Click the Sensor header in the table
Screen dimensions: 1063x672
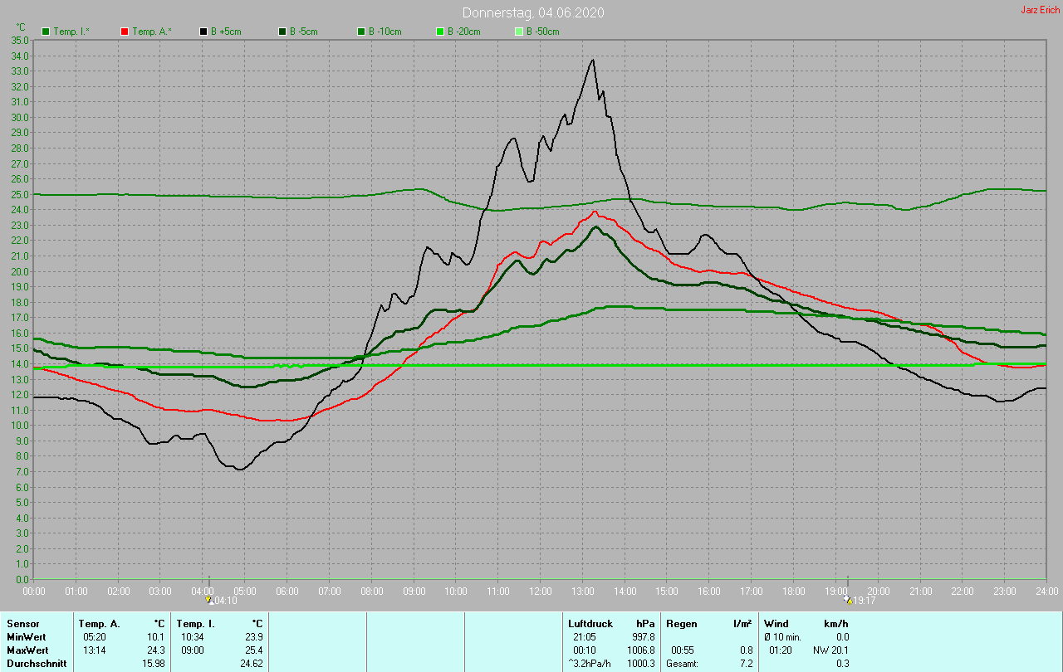click(22, 623)
